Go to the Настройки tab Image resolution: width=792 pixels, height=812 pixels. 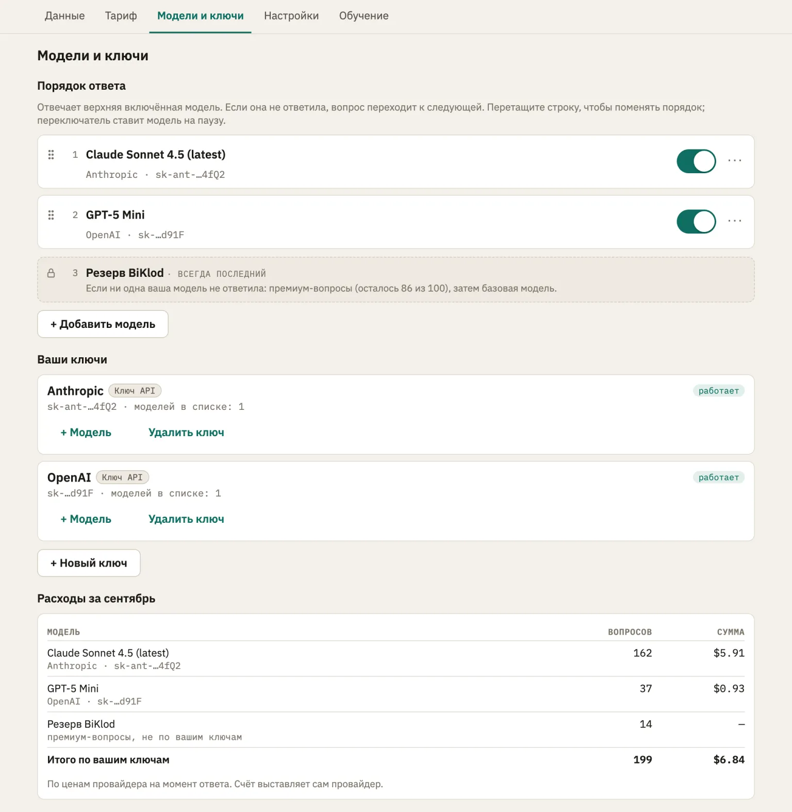[x=291, y=16]
